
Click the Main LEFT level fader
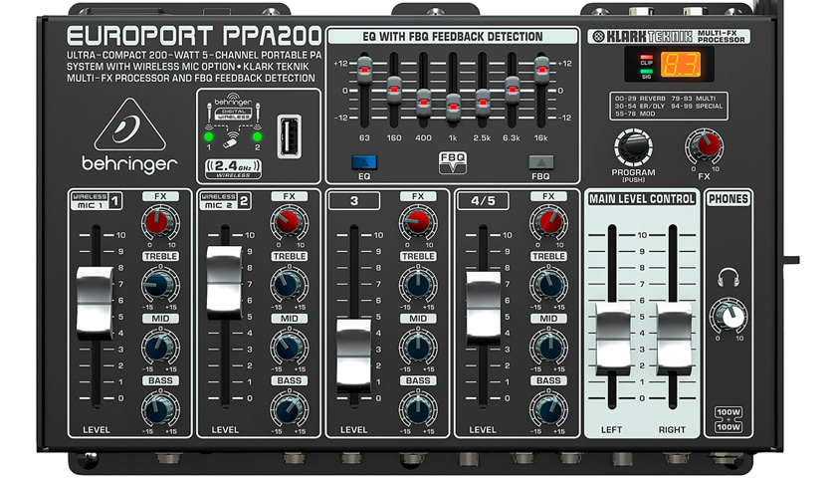[613, 338]
